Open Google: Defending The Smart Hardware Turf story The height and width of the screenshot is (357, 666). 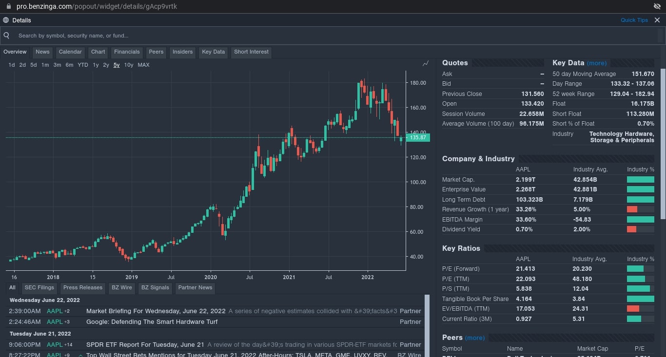coord(152,321)
